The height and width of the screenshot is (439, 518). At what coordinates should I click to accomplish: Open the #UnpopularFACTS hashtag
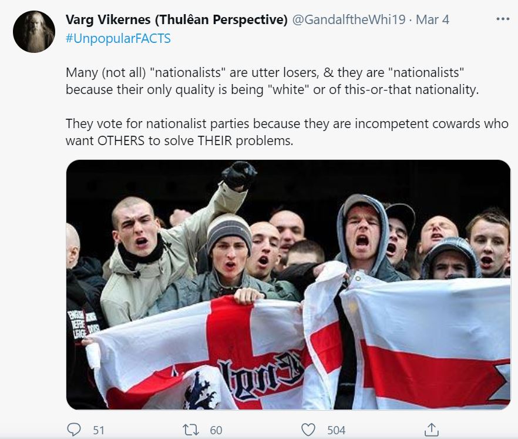coord(118,38)
